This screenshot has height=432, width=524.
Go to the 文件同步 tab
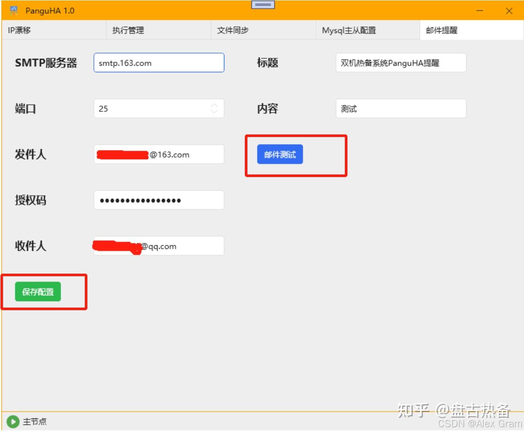click(233, 30)
